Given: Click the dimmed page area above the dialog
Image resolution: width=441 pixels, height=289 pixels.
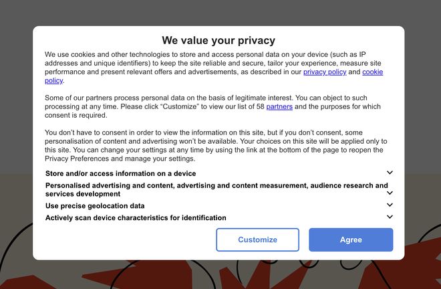Looking at the screenshot, I should tap(220, 12).
